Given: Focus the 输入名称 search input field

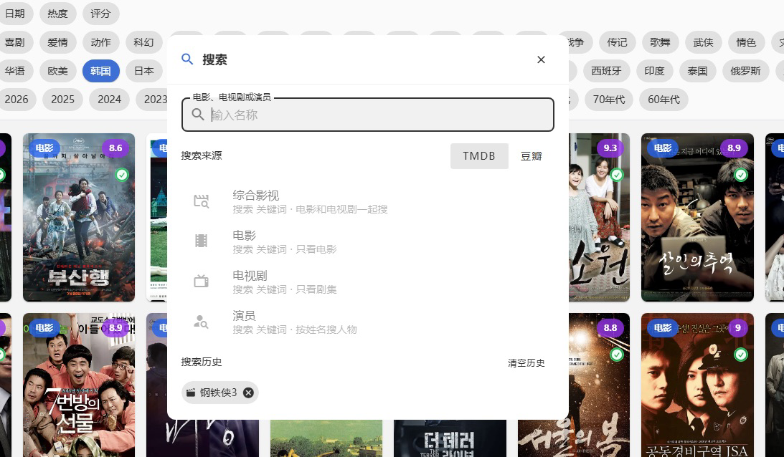Looking at the screenshot, I should [368, 115].
